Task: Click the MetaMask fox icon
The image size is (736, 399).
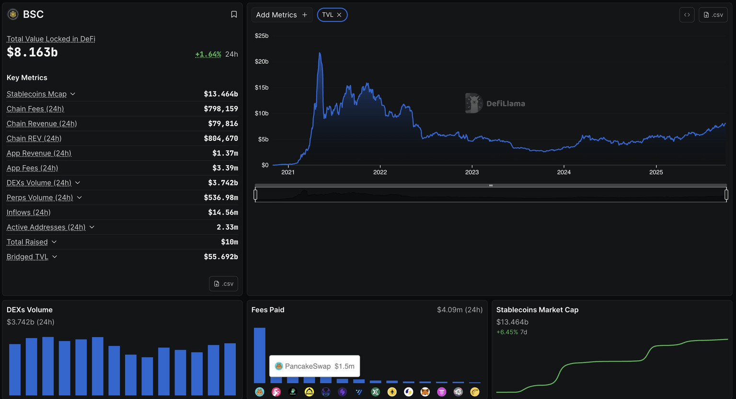Action: tap(425, 392)
